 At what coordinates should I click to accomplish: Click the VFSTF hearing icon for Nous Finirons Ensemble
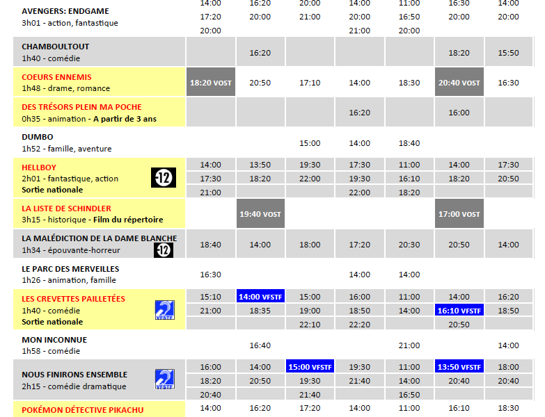coord(164,379)
